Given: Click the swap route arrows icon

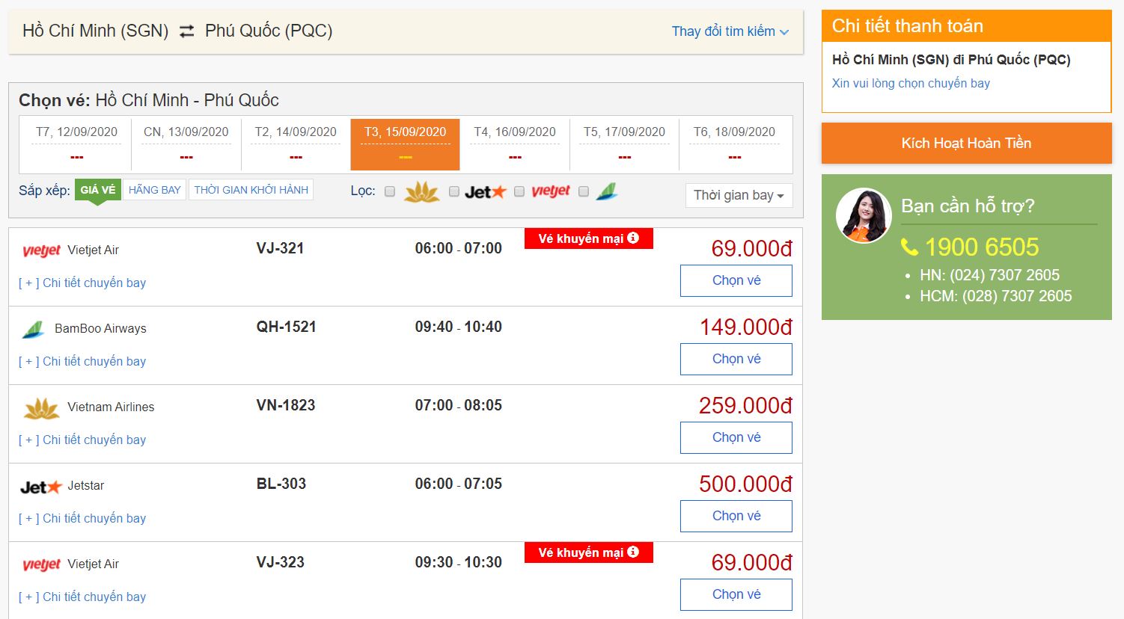Looking at the screenshot, I should pos(187,31).
